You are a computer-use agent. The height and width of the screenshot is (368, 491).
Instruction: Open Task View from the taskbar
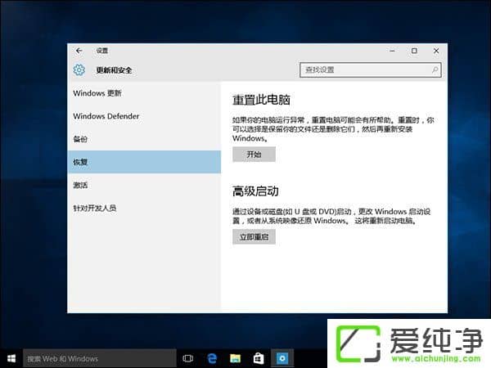188,358
